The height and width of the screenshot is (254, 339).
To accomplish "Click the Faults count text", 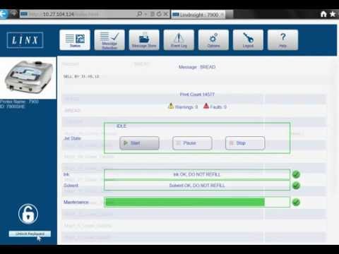I will 218,107.
